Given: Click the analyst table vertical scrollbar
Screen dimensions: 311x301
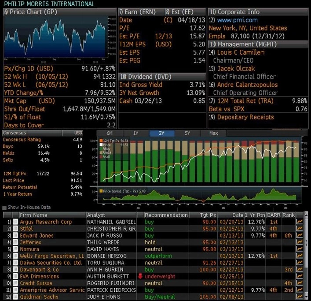Looking at the screenshot, I should coord(306,256).
